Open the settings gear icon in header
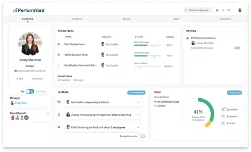Image resolution: width=251 pixels, height=152 pixels. coord(229,10)
